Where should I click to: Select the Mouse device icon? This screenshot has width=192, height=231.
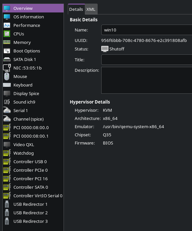pyautogui.click(x=7, y=76)
